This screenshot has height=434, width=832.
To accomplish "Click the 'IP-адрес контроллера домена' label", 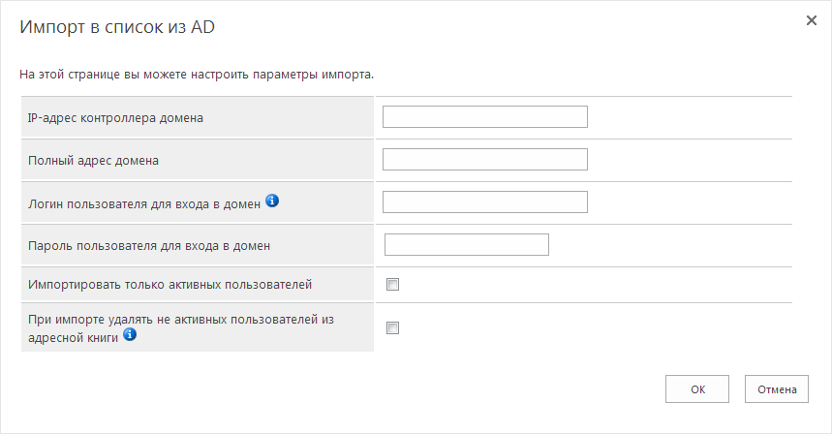I will coord(115,118).
